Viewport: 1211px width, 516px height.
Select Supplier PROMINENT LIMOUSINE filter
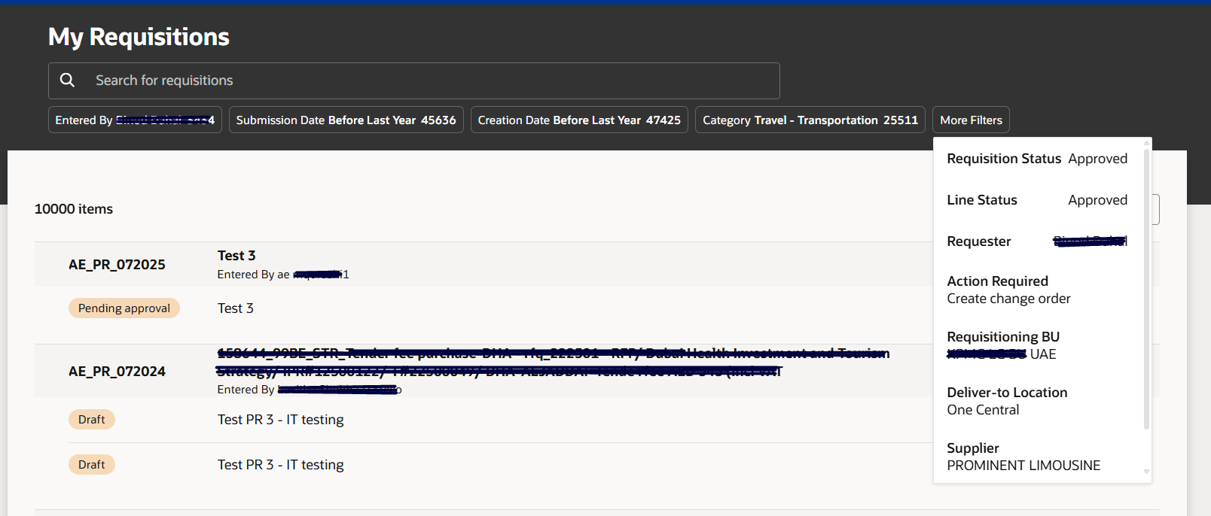(x=1037, y=457)
